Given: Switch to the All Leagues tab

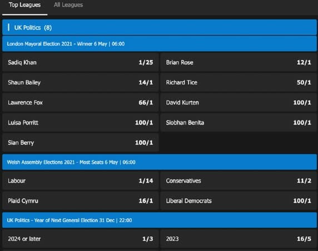Looking at the screenshot, I should pos(68,5).
